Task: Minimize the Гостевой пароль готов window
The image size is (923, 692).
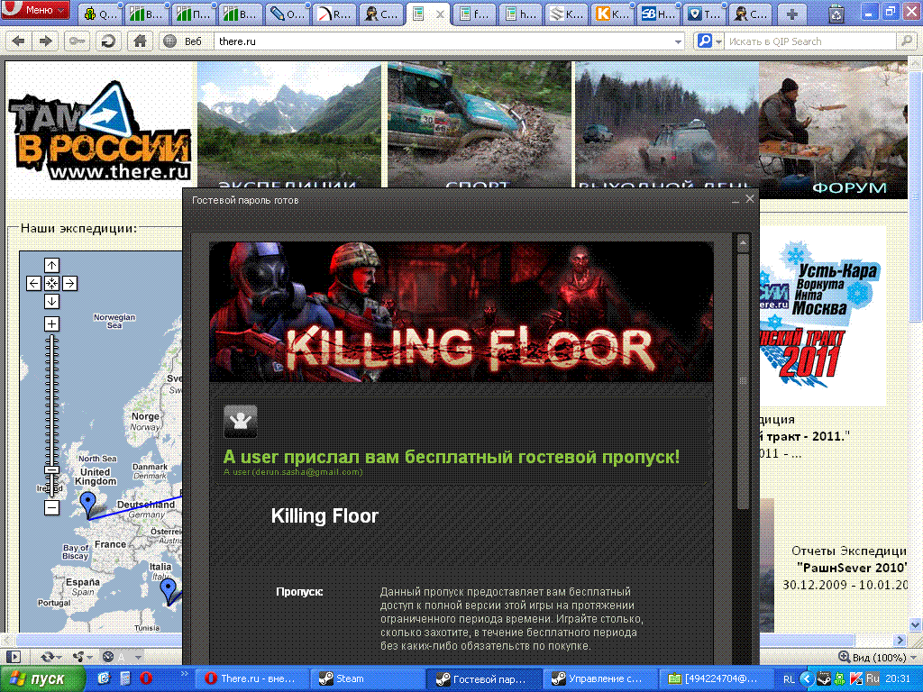Action: click(x=736, y=200)
